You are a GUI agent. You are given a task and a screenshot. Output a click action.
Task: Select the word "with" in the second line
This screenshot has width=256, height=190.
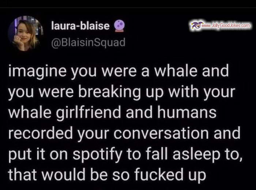point(184,92)
